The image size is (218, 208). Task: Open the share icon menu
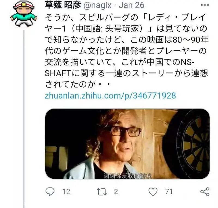point(205,192)
